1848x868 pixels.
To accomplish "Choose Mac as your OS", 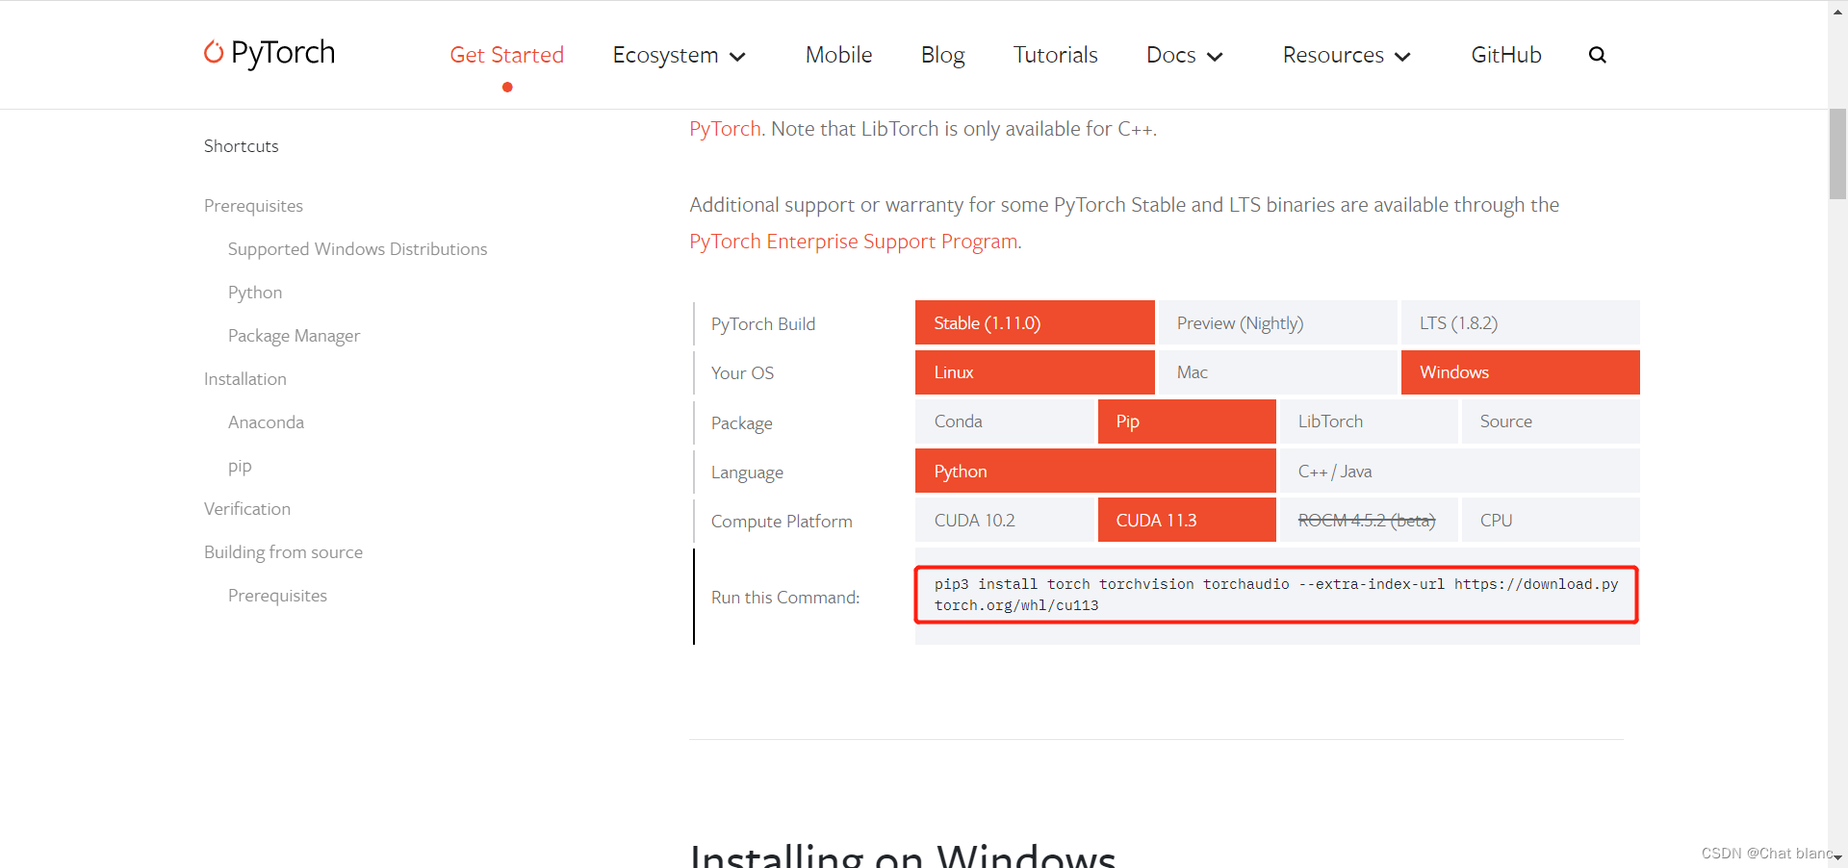I will 1277,372.
